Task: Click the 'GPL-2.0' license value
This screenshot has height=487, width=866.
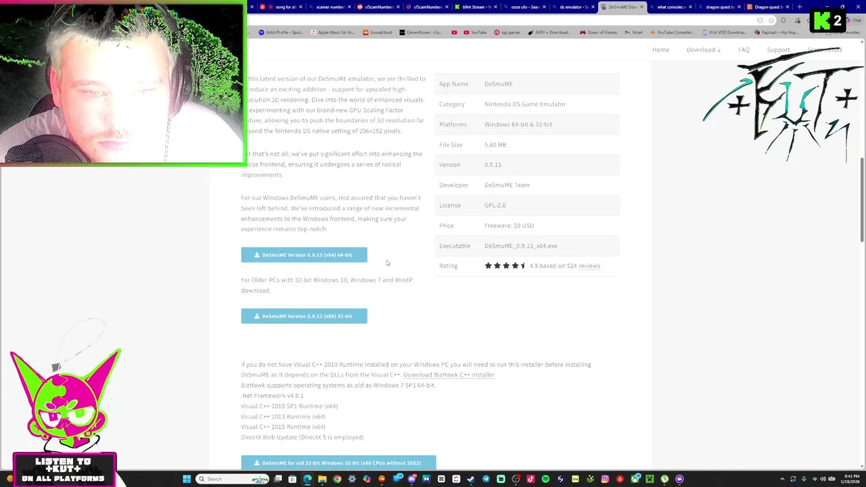Action: pyautogui.click(x=495, y=205)
